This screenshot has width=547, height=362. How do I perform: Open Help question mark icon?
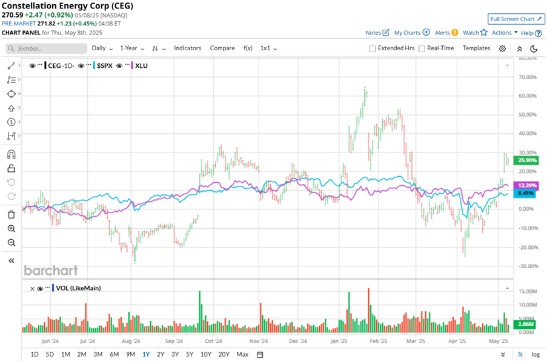pos(539,33)
